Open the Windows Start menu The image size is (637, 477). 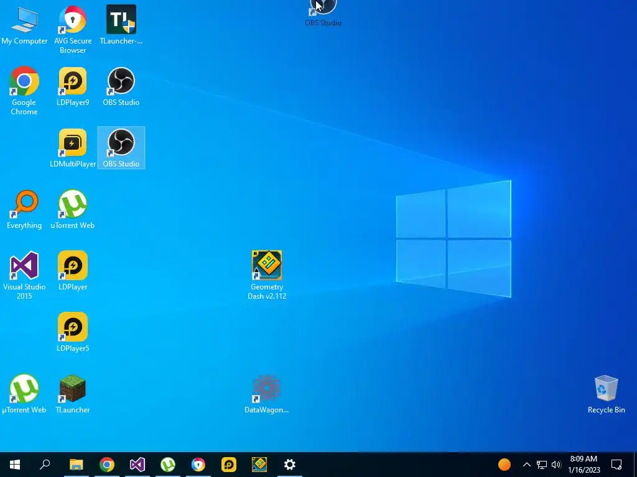(15, 465)
